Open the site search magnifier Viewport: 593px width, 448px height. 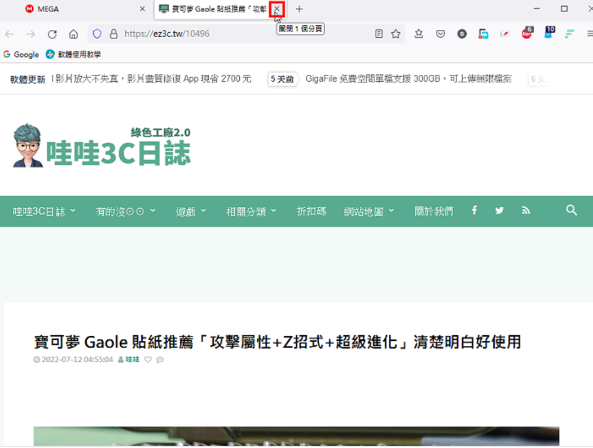(572, 210)
